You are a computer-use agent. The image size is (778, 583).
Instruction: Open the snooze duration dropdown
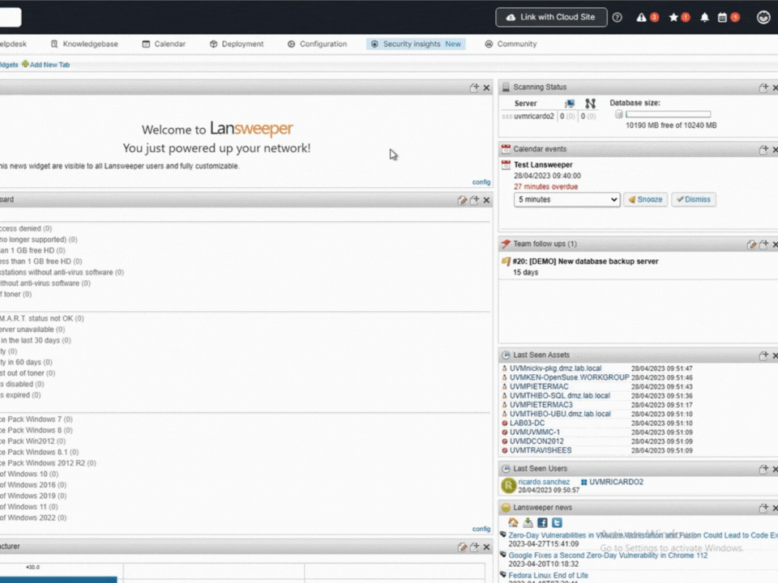point(566,199)
